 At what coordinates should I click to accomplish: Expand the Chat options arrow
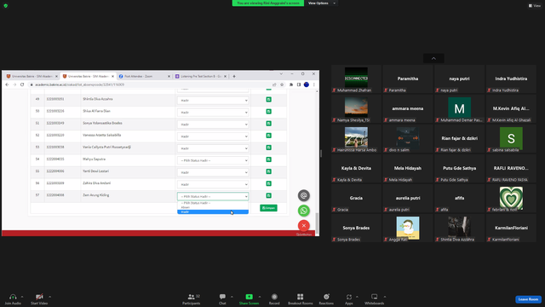click(x=232, y=297)
